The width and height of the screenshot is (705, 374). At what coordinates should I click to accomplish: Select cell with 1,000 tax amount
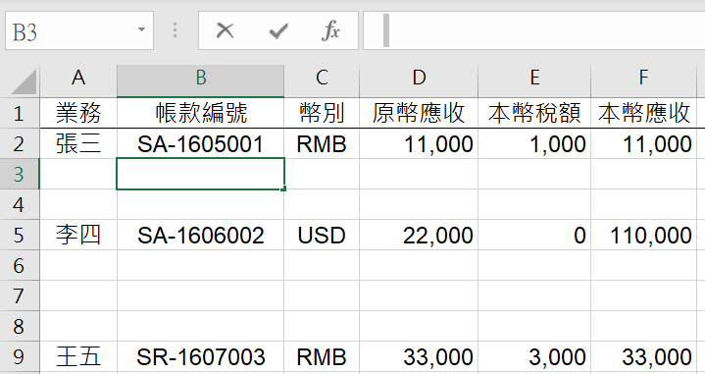click(534, 143)
